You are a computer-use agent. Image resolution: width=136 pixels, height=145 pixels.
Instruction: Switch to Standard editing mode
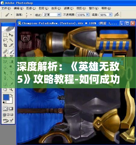5,109
